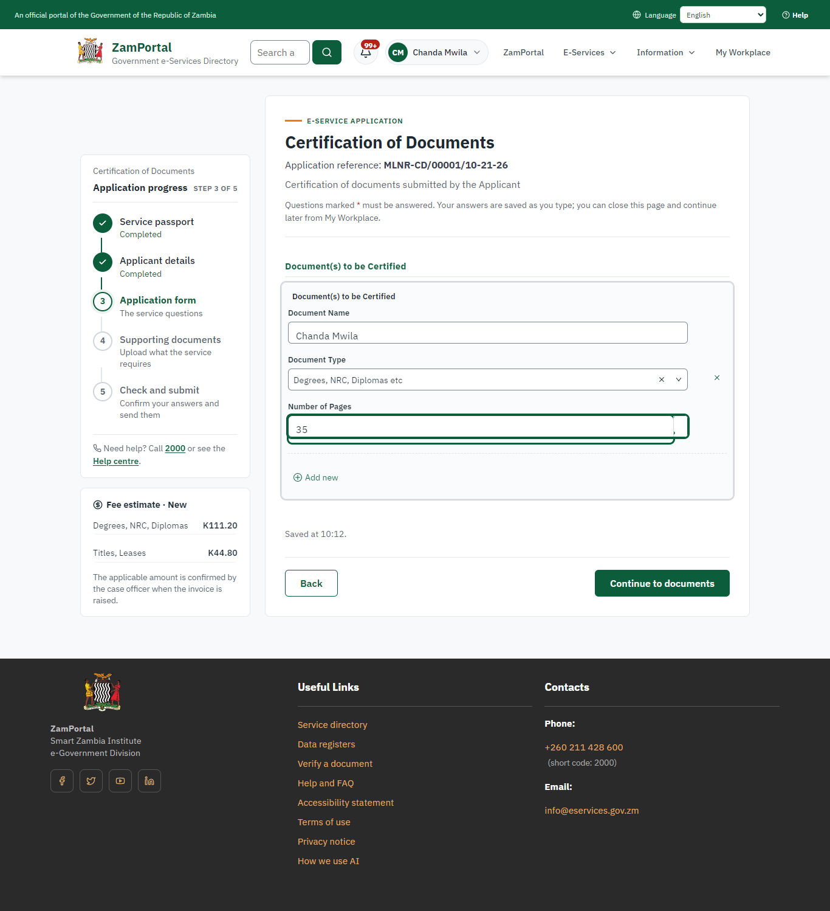Click the ZamPortal coat of arms logo in header

(x=90, y=51)
